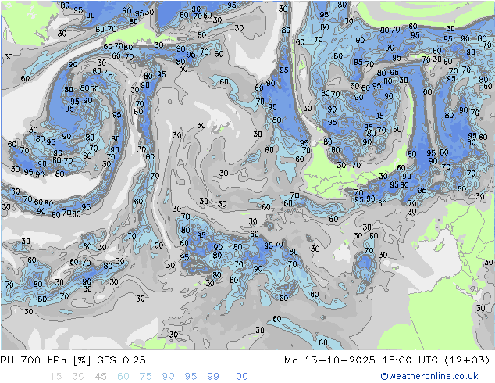Select legend value 90 in the color scale

coord(169,377)
